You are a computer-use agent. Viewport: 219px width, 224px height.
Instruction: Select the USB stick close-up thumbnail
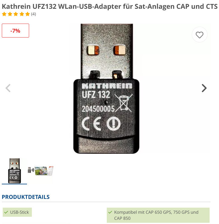[15, 171]
